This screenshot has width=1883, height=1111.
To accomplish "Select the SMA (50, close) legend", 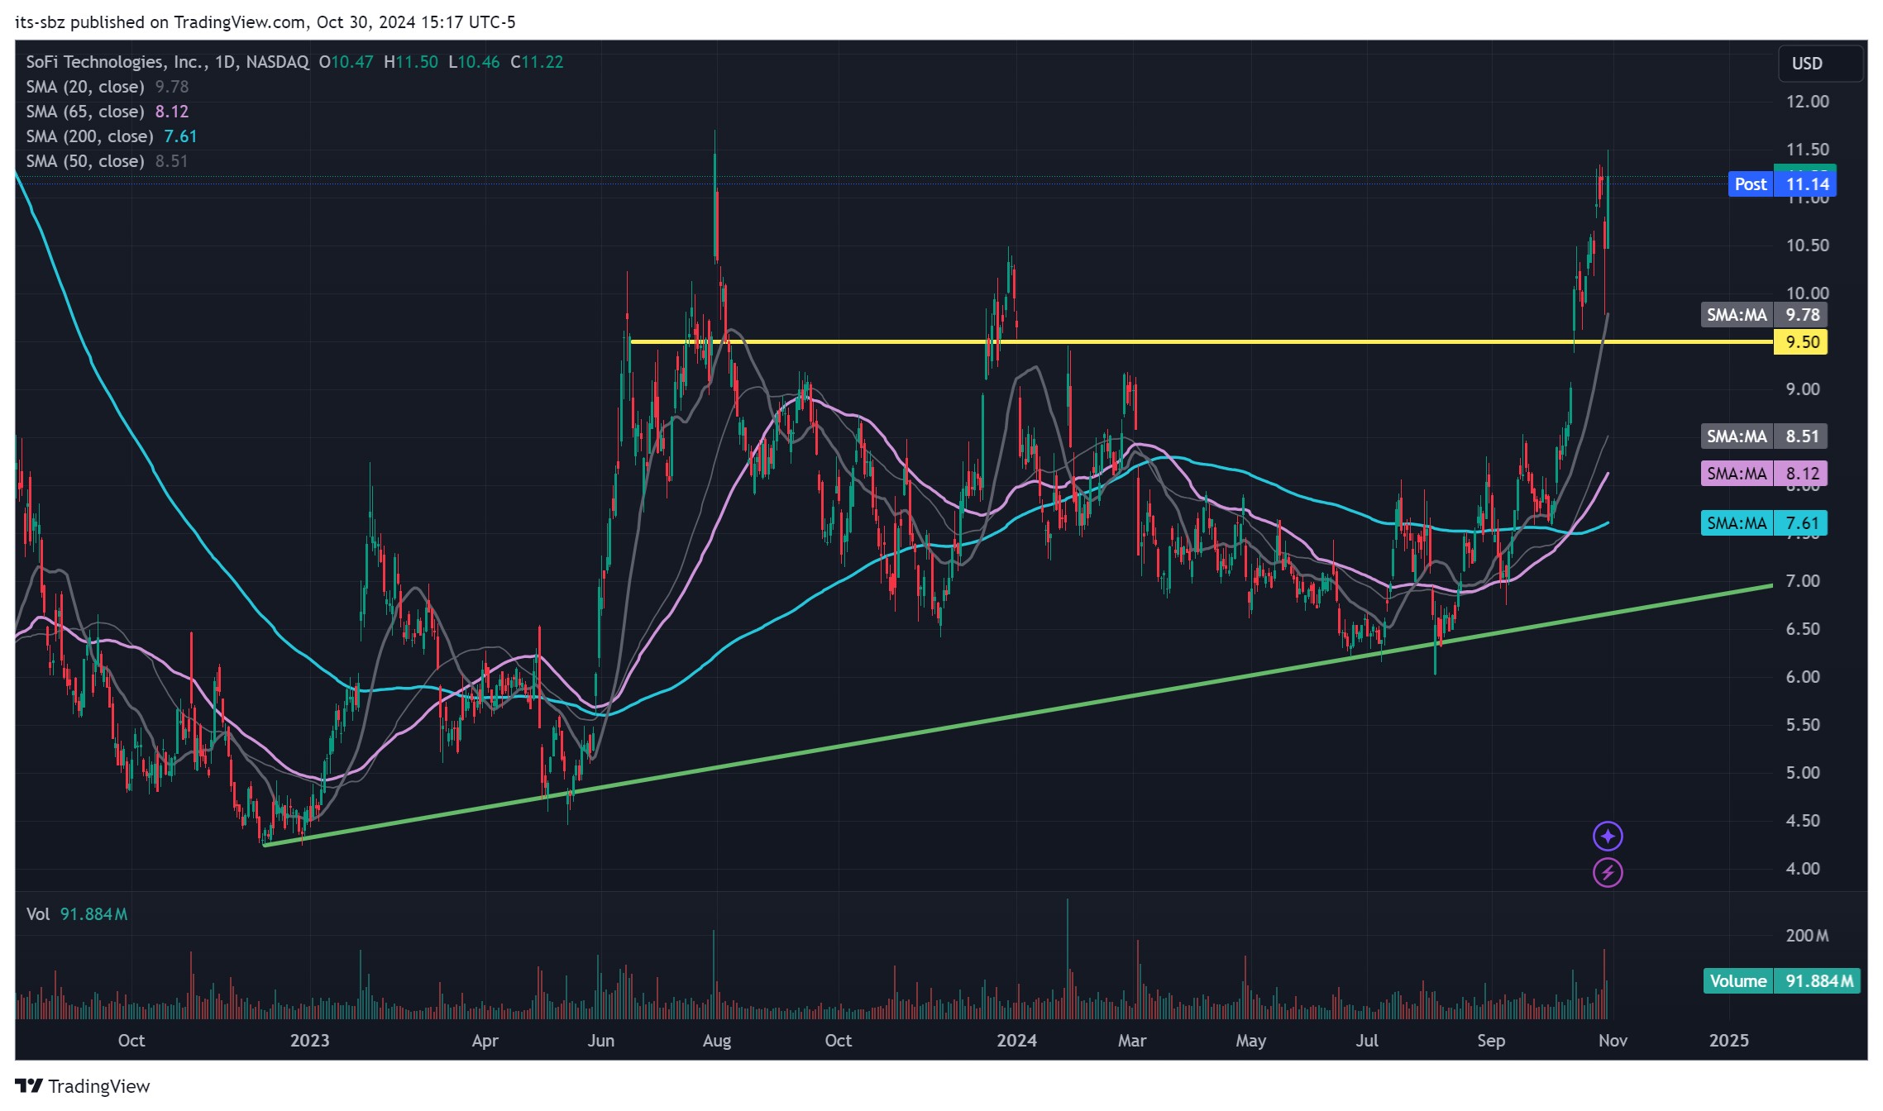I will (108, 161).
